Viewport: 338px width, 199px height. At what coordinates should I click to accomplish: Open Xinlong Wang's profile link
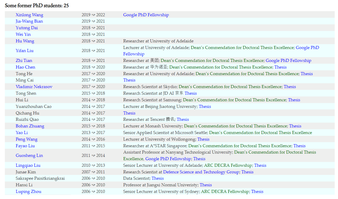[29, 15]
